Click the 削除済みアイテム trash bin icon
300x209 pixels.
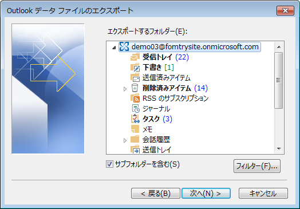point(135,88)
